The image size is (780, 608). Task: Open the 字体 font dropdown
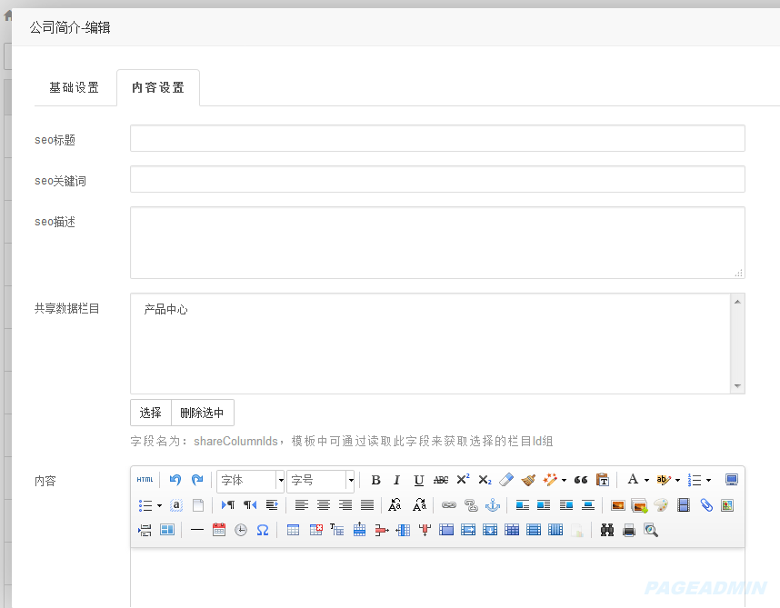point(250,480)
